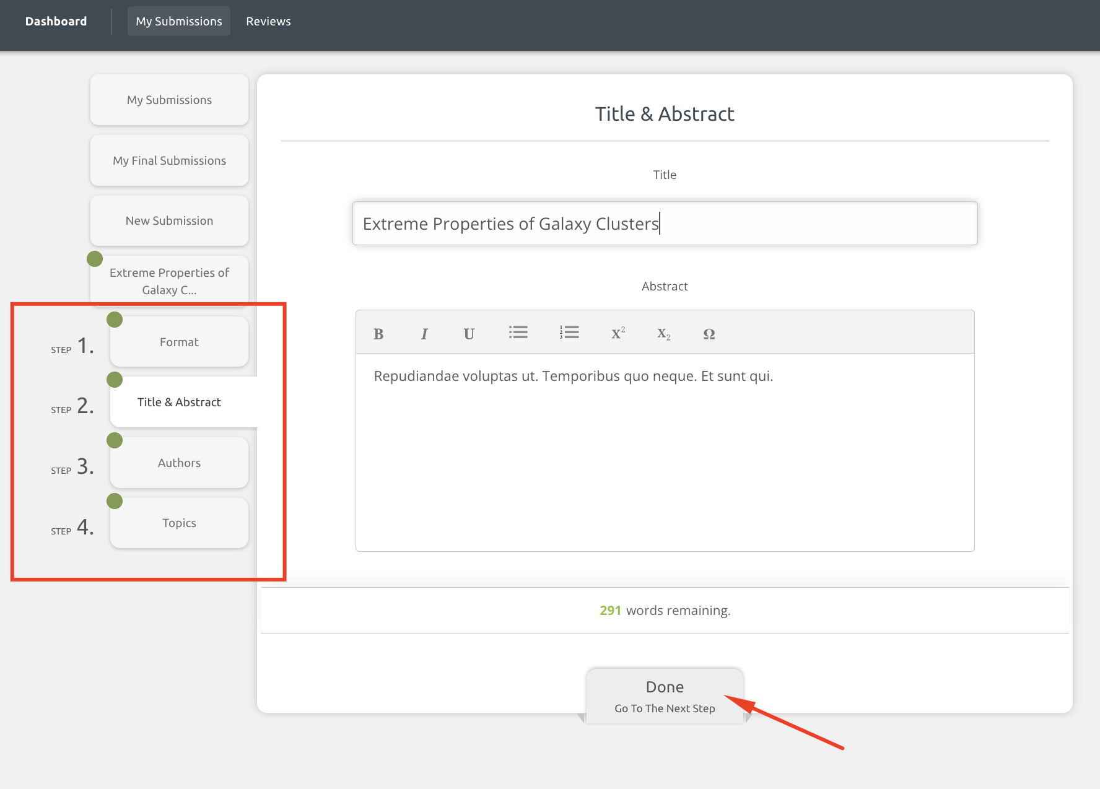
Task: Apply subscript formatting
Action: tap(663, 334)
